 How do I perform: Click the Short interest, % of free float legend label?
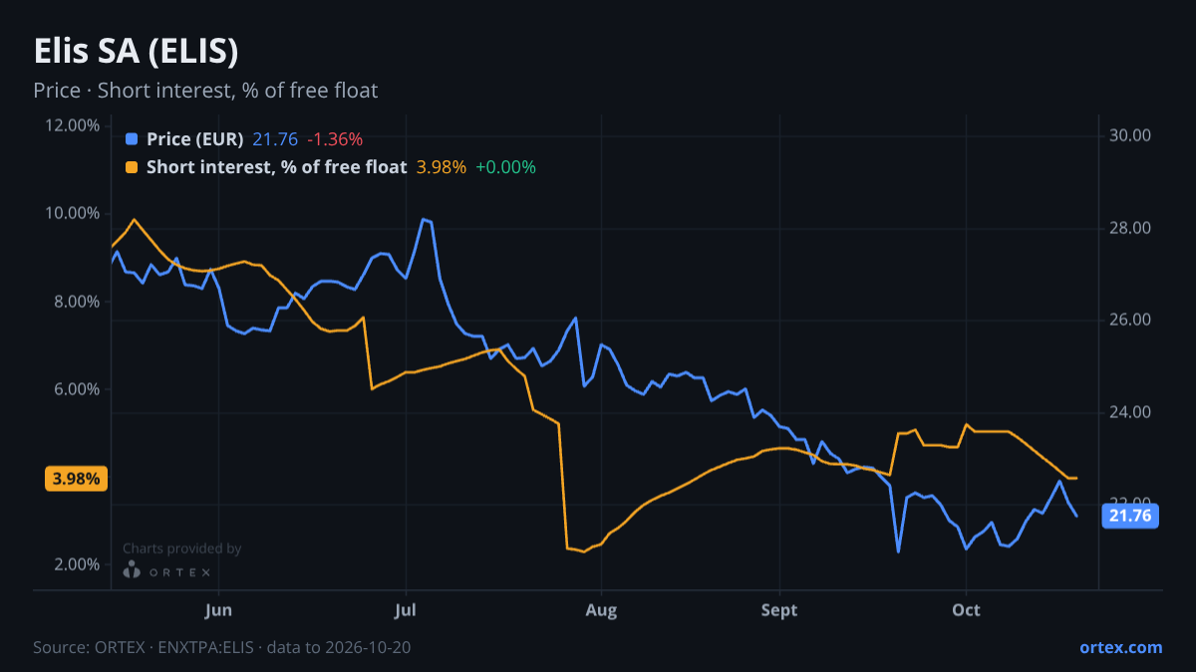click(276, 167)
